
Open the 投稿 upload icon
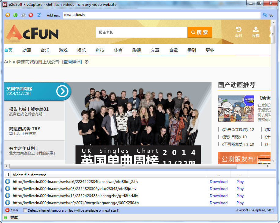pyautogui.click(x=256, y=32)
